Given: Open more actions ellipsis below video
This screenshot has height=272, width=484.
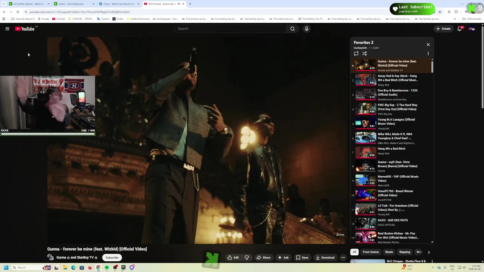Looking at the screenshot, I should point(343,258).
